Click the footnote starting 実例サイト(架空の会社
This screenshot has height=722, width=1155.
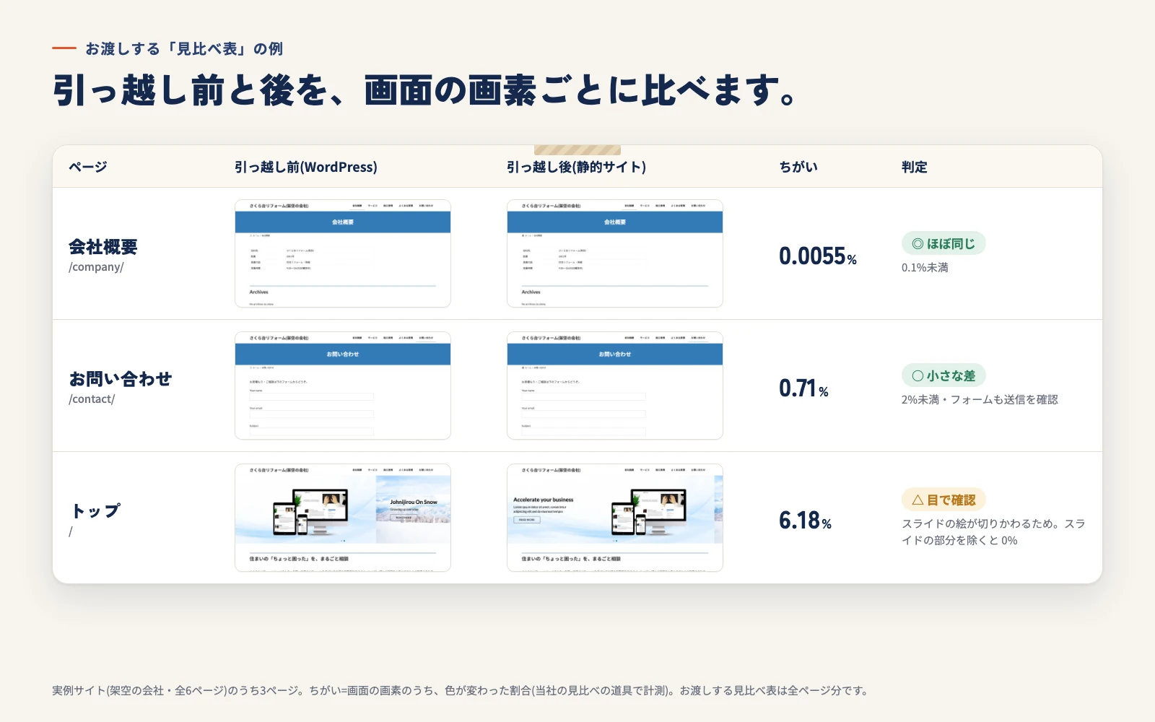click(x=461, y=690)
